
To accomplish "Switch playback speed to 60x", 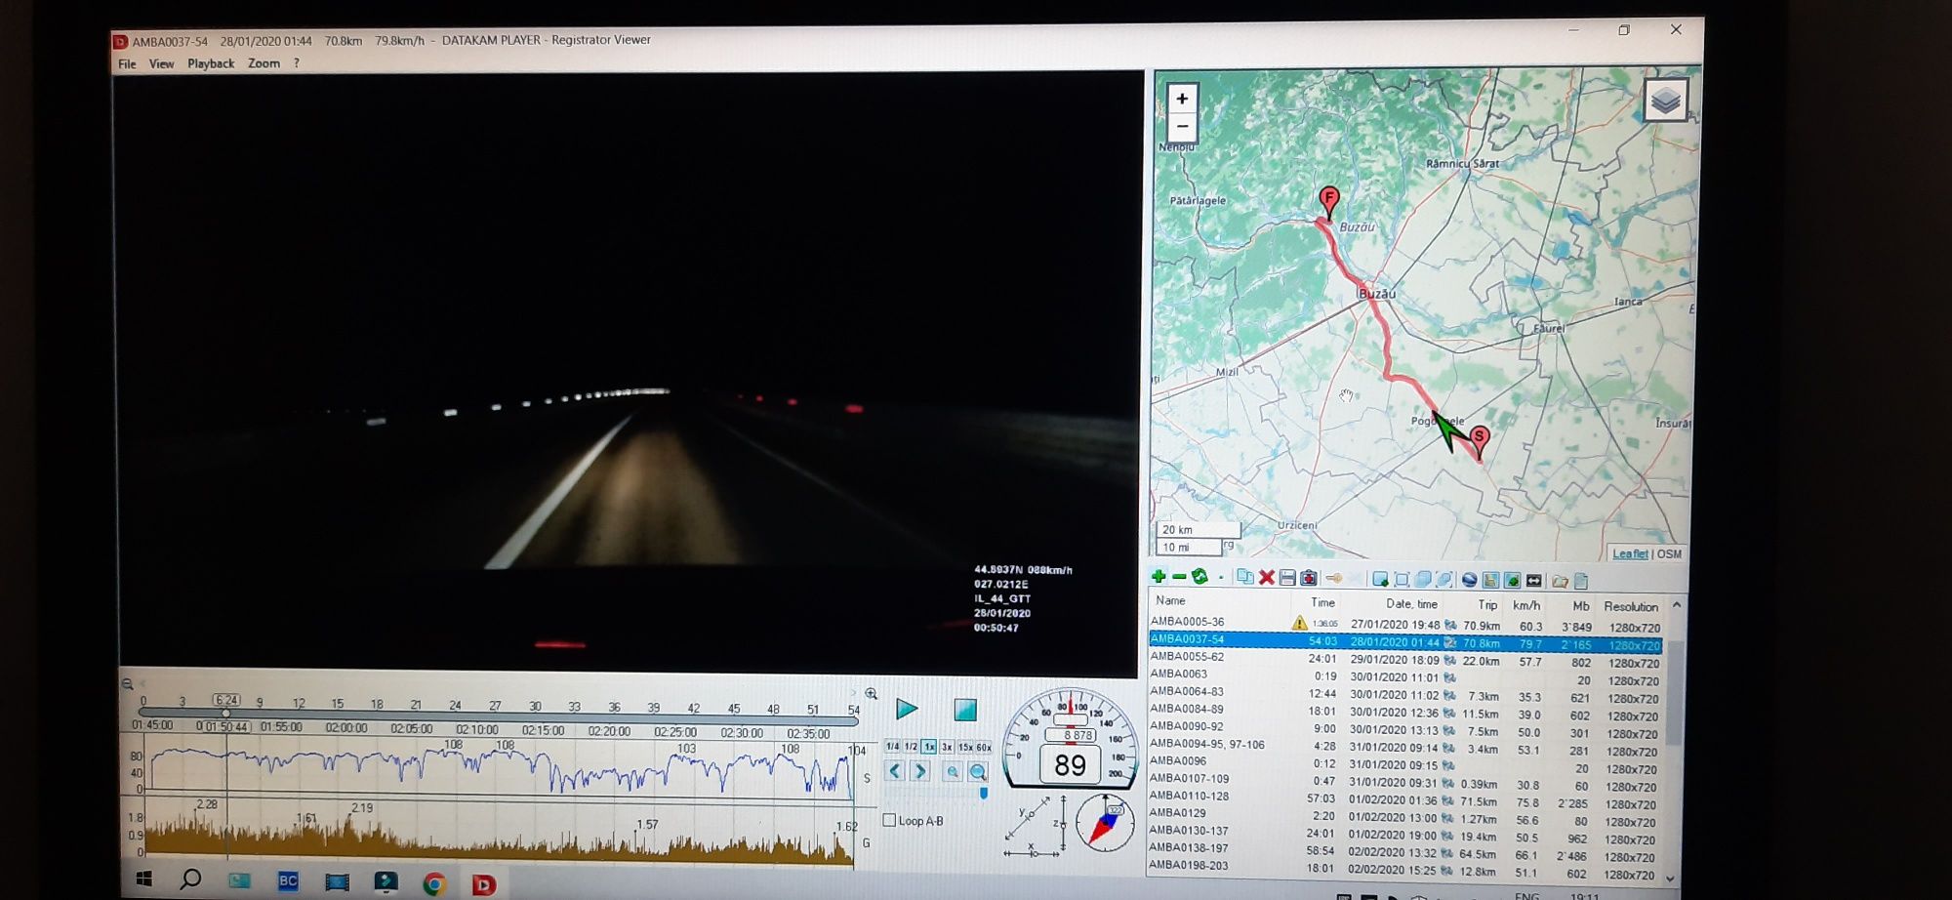I will click(x=984, y=747).
